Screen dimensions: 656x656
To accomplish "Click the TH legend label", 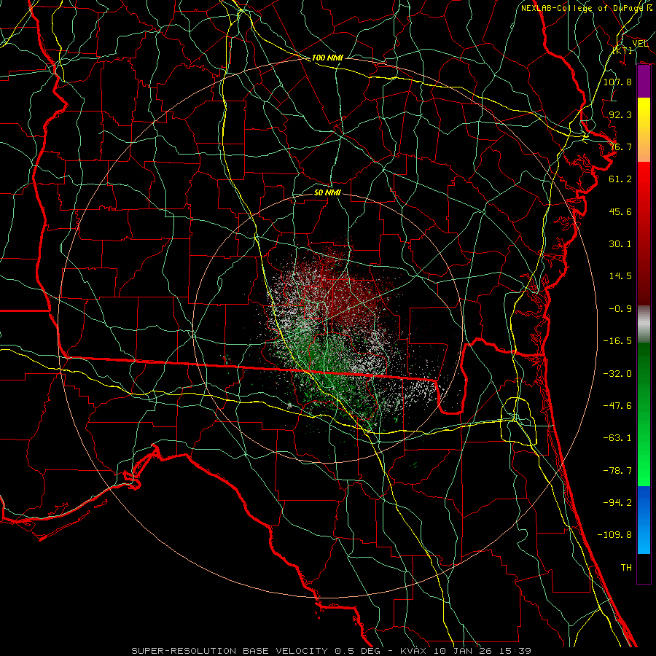I will coord(626,568).
